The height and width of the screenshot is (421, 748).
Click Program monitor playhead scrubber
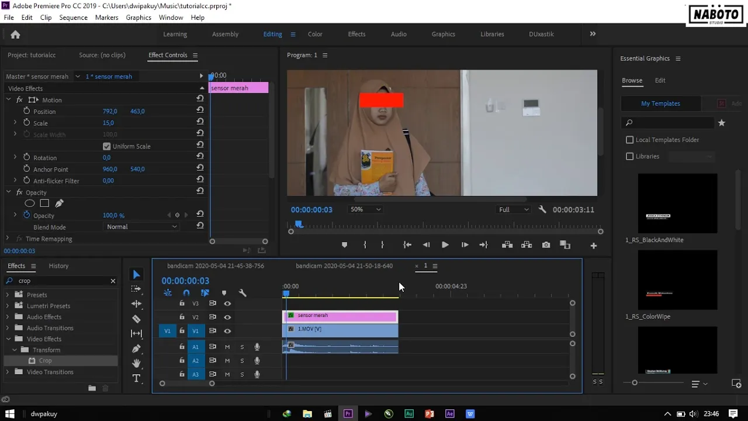pos(299,224)
